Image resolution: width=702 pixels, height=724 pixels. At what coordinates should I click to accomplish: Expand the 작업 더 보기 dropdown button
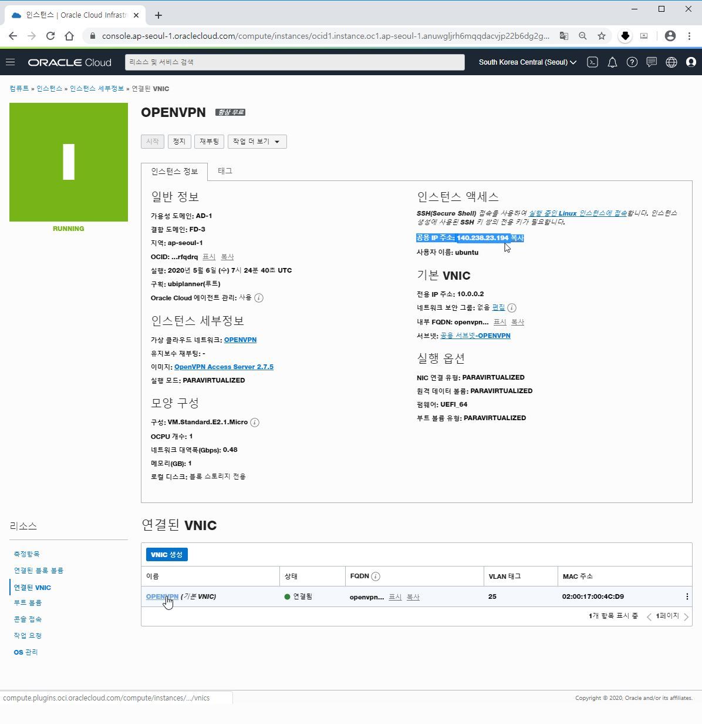click(257, 141)
